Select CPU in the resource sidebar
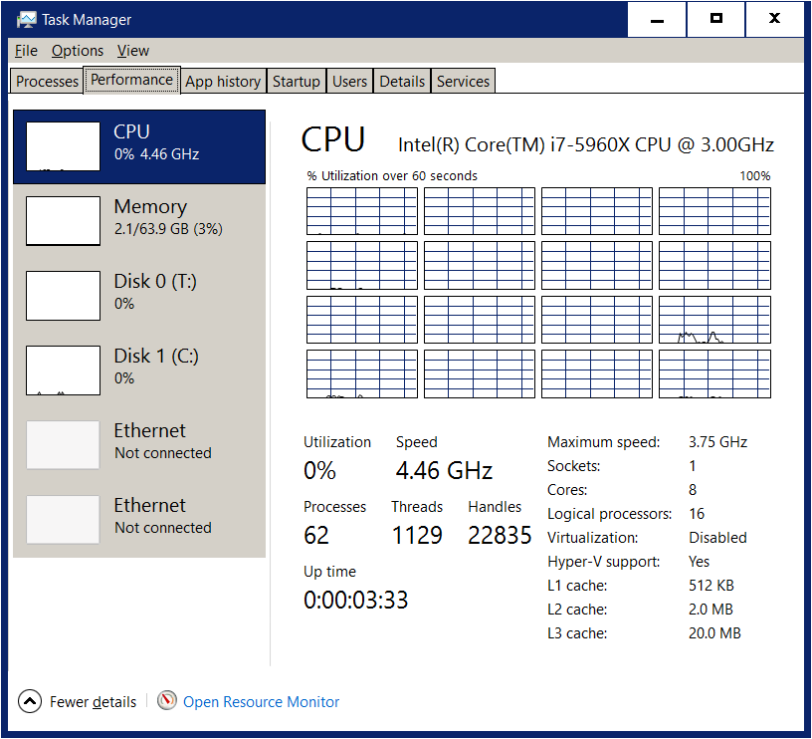The height and width of the screenshot is (739, 812). (139, 146)
